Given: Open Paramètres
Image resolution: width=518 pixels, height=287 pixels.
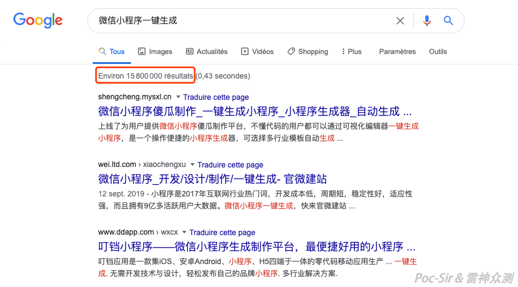Looking at the screenshot, I should coord(397,52).
